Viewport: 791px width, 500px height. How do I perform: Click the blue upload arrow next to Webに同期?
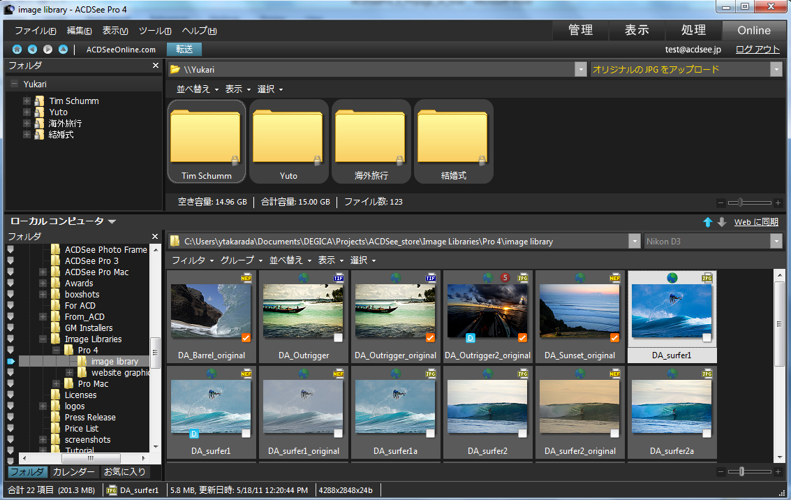pyautogui.click(x=707, y=221)
